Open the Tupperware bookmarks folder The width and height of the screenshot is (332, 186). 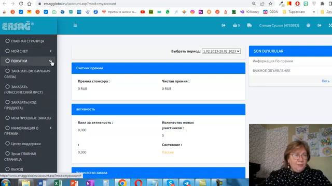294,12
